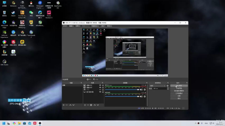Show the hidden PUBG source via its eye

100,90
